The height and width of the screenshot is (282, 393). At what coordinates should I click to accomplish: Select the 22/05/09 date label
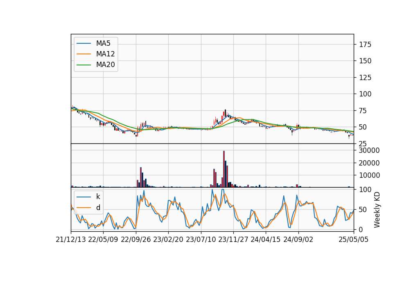click(103, 239)
